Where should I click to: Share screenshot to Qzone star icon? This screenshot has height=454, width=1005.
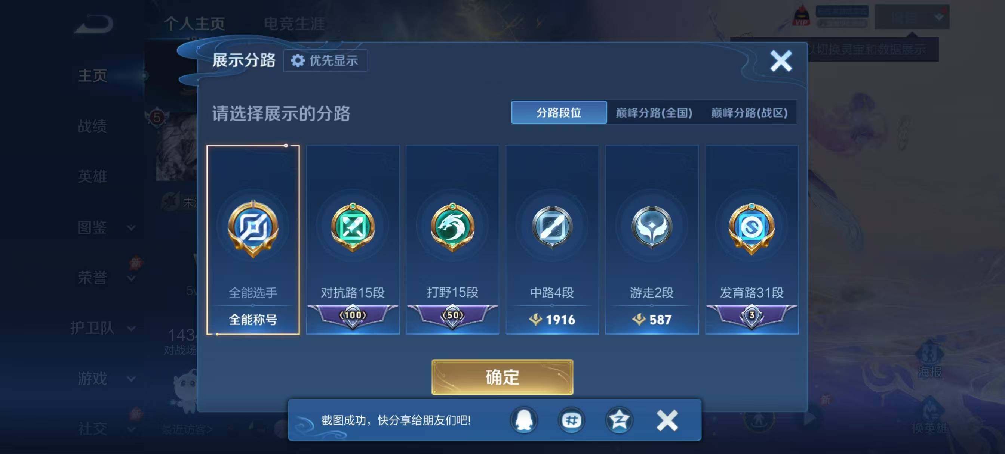click(619, 420)
